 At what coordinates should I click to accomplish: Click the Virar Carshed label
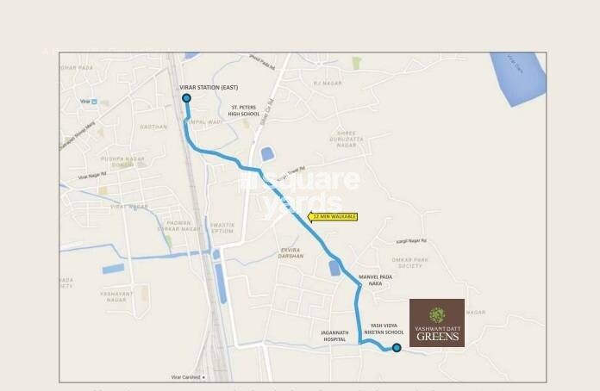coord(185,377)
